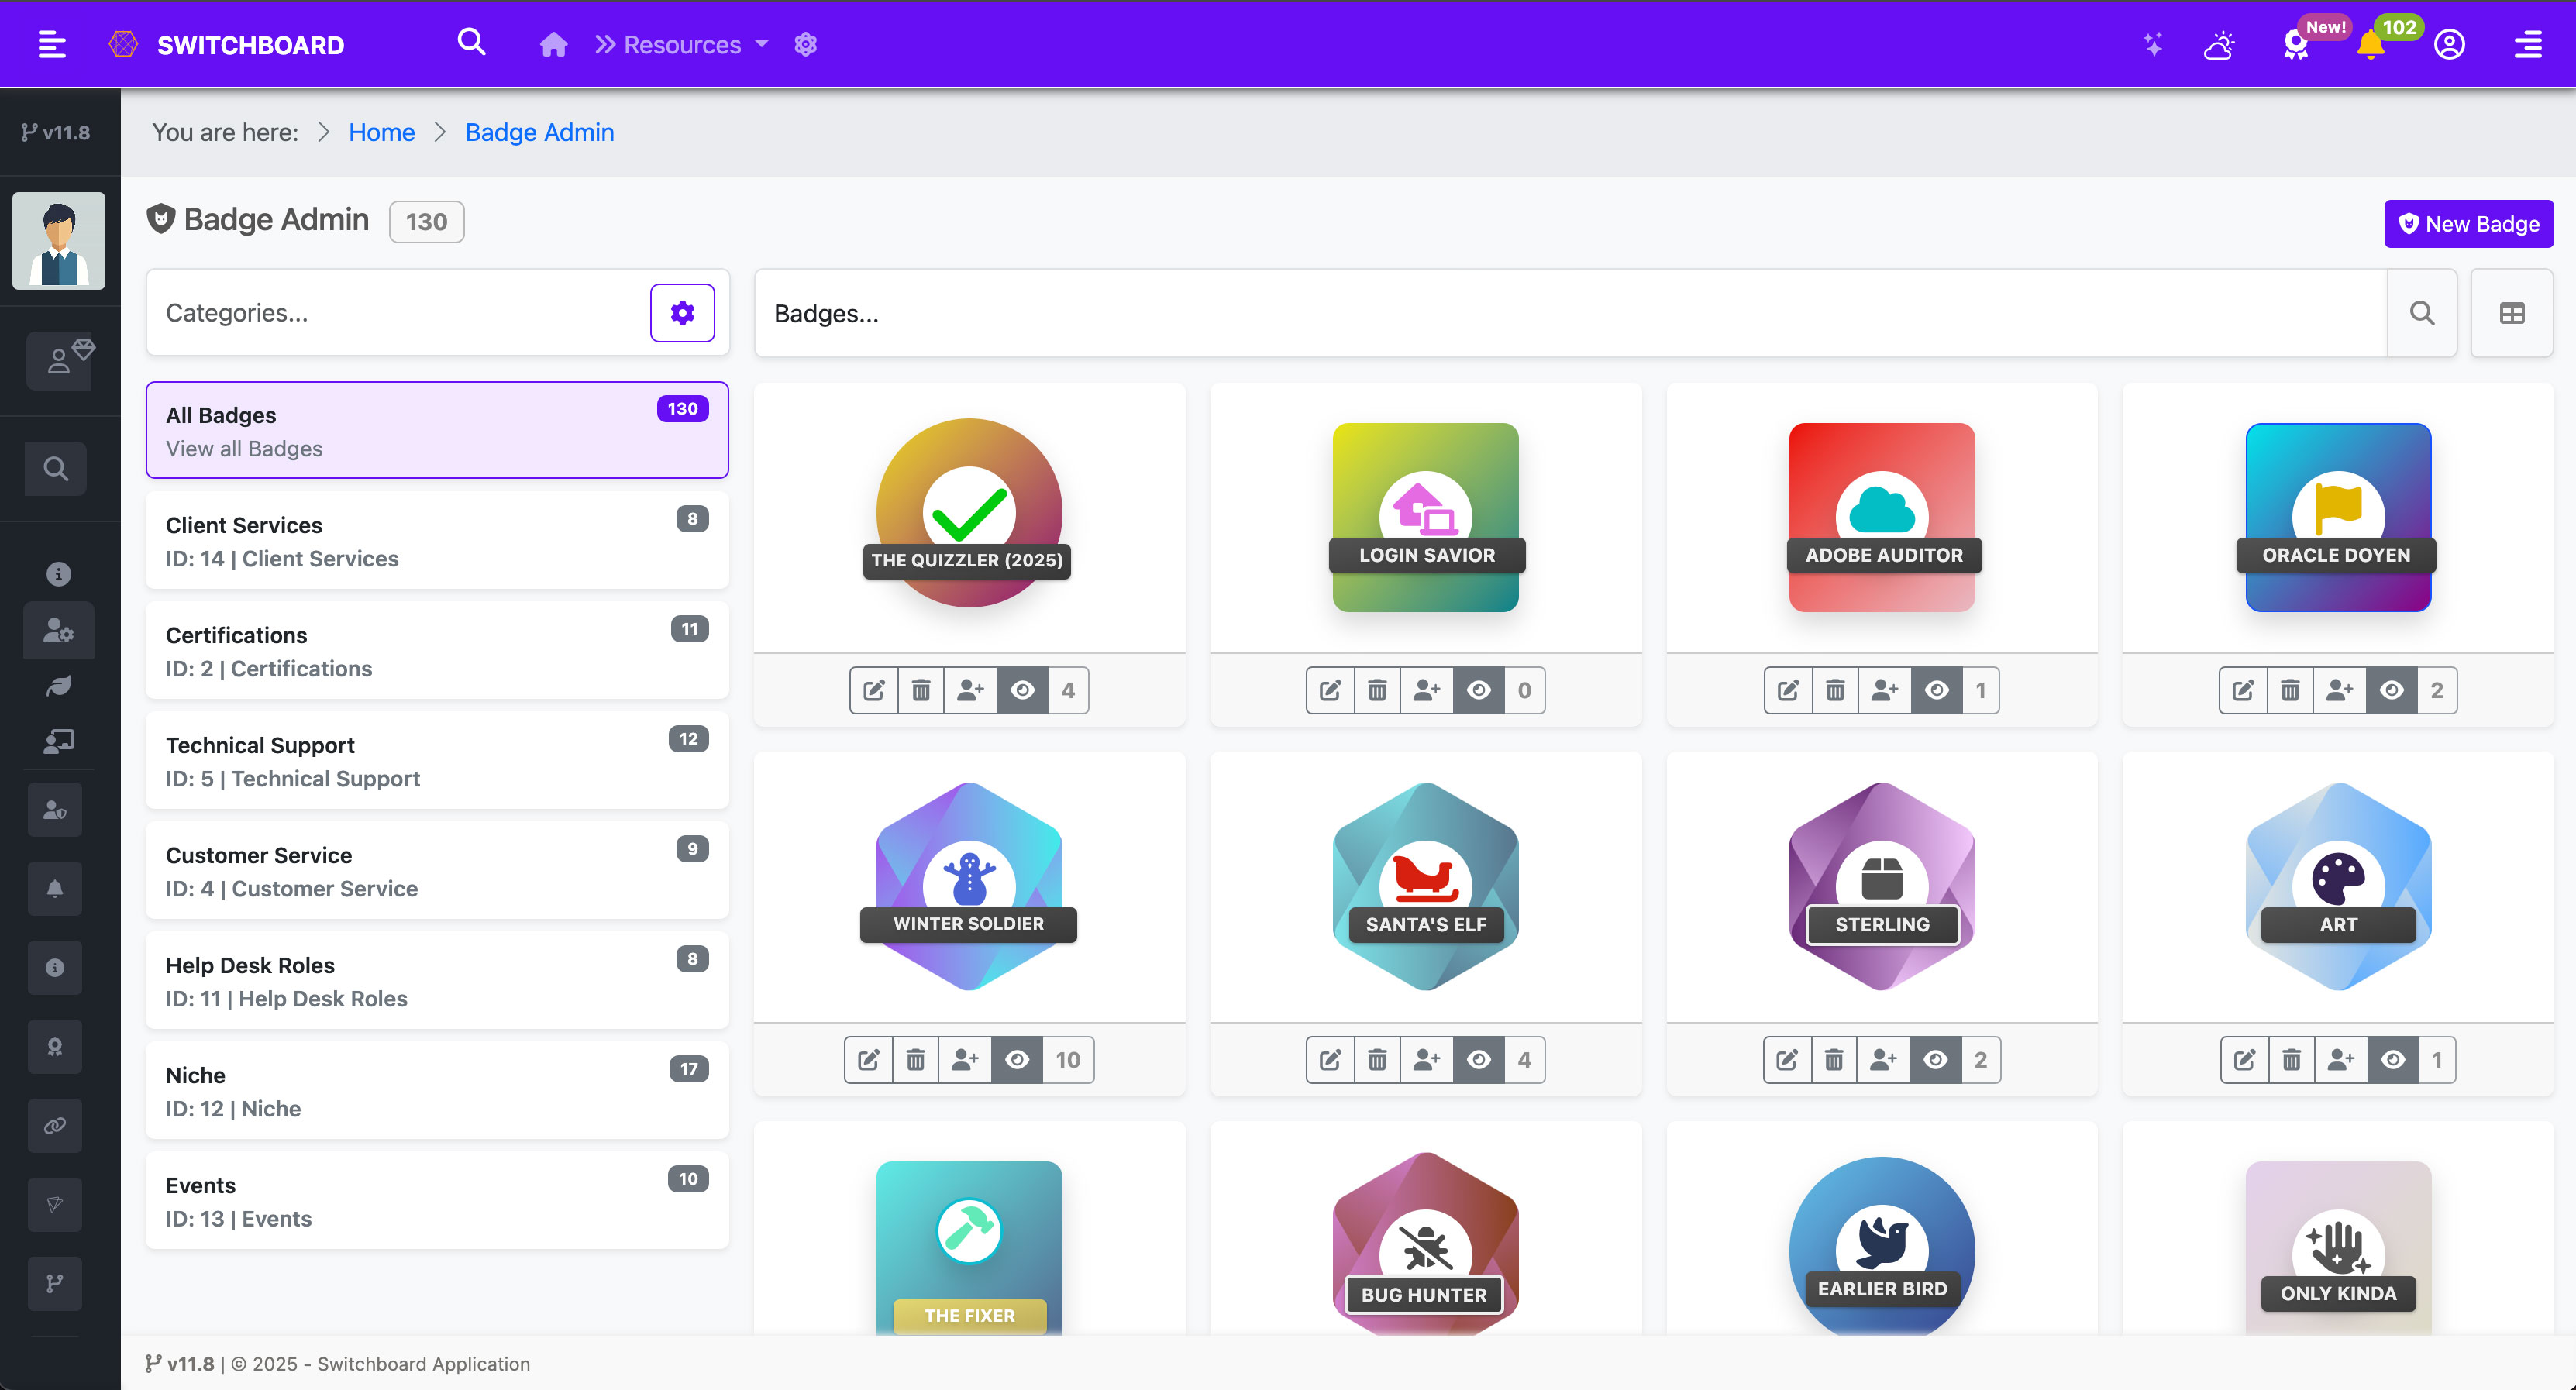Click the New Badge button
This screenshot has height=1390, width=2576.
click(2468, 224)
